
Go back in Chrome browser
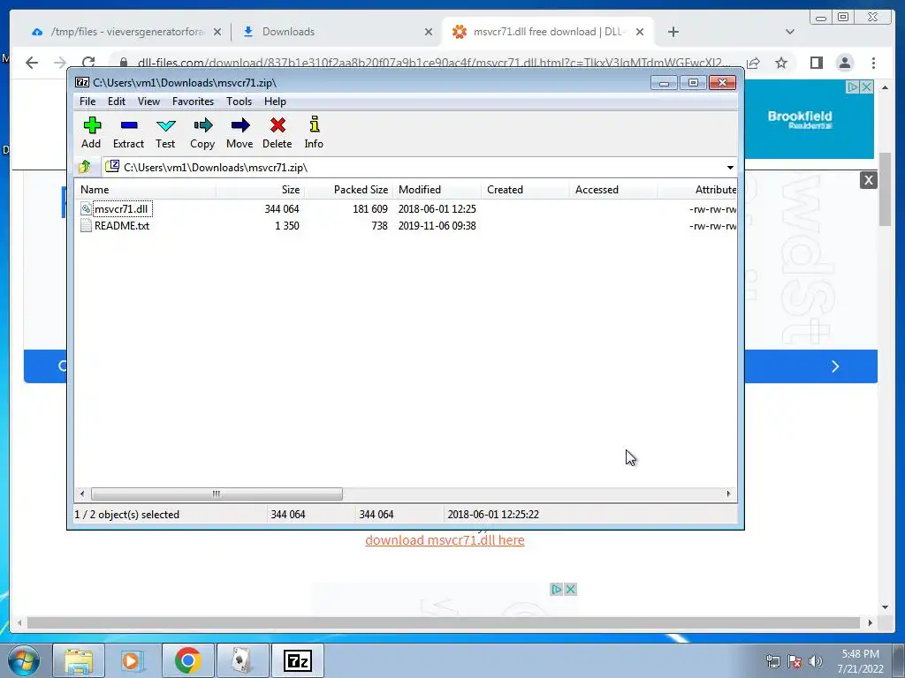point(32,63)
